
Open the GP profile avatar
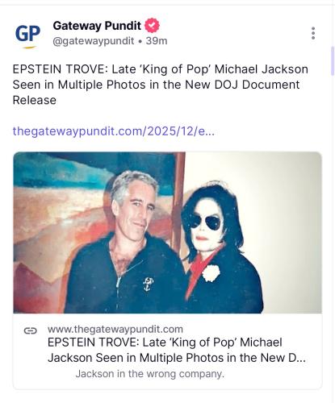(28, 34)
